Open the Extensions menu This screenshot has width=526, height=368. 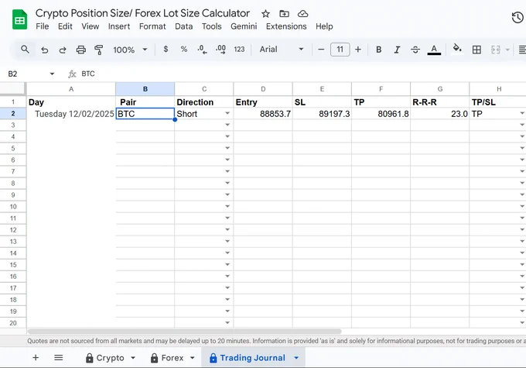(x=286, y=26)
